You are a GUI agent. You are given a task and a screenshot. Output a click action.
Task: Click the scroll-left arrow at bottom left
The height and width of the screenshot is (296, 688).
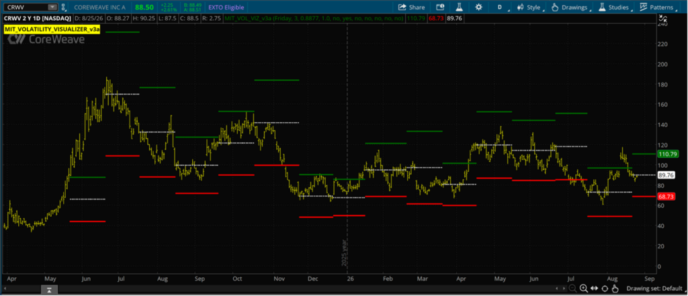[5, 289]
